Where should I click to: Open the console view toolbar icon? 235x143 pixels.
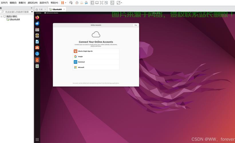pos(112,3)
